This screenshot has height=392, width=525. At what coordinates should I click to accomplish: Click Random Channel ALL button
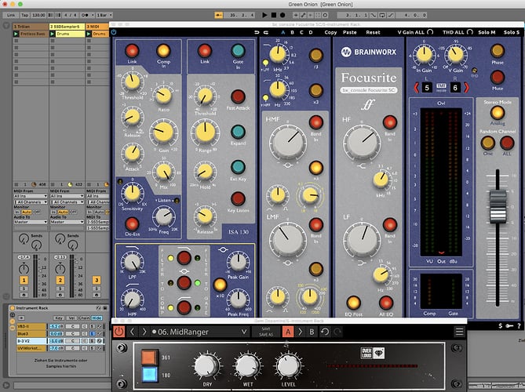click(x=507, y=143)
